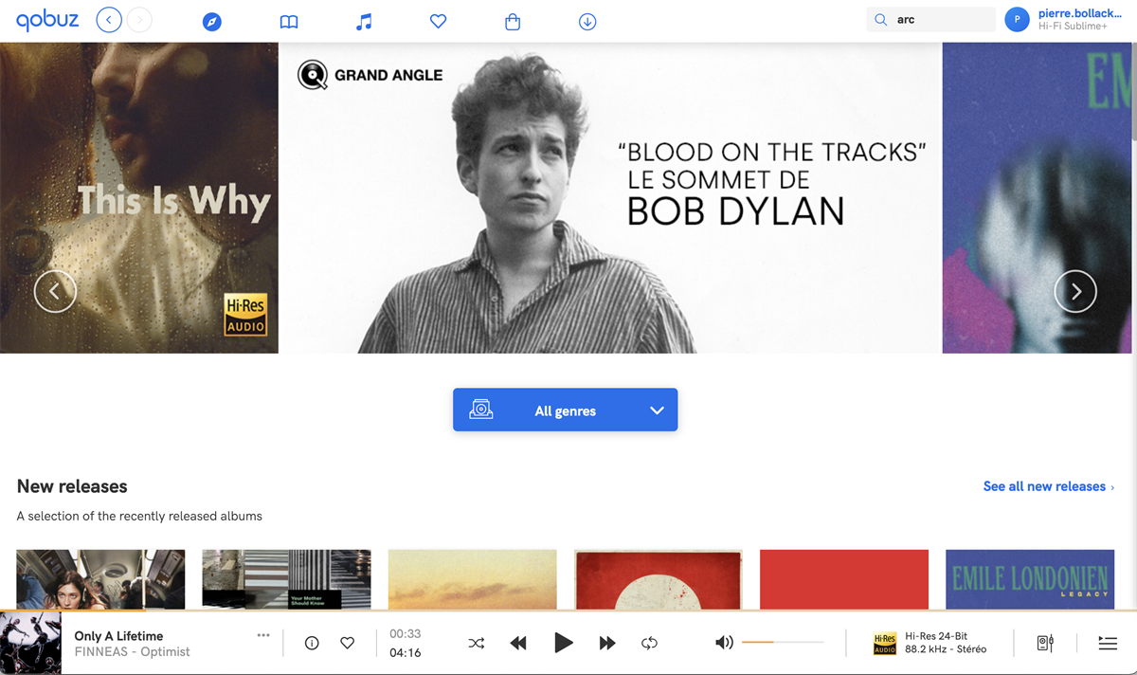The width and height of the screenshot is (1137, 675).
Task: Open the pierre.bollack account menu
Action: click(x=1070, y=20)
